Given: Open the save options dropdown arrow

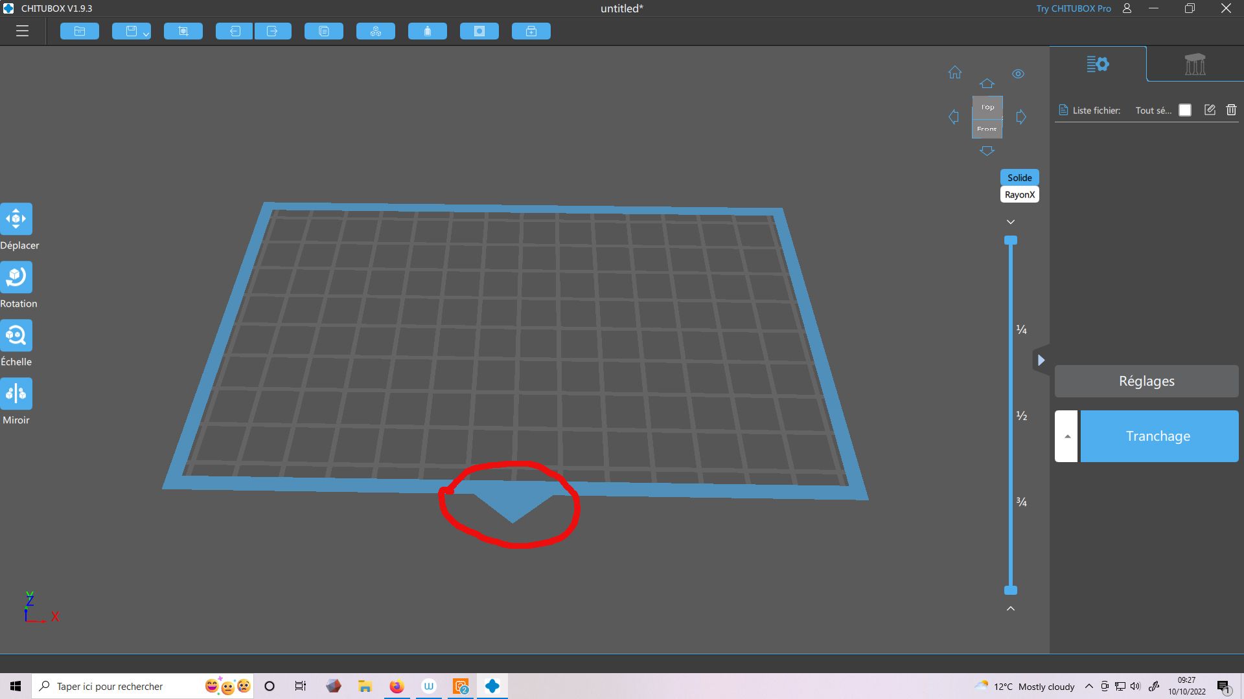Looking at the screenshot, I should point(146,34).
